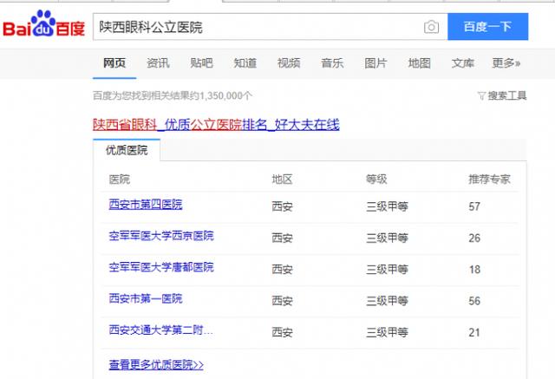Click expert count 18
The height and width of the screenshot is (379, 555).
pos(474,270)
